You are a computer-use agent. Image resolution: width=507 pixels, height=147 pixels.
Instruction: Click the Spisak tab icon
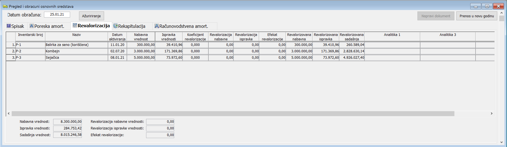[x=9, y=26]
